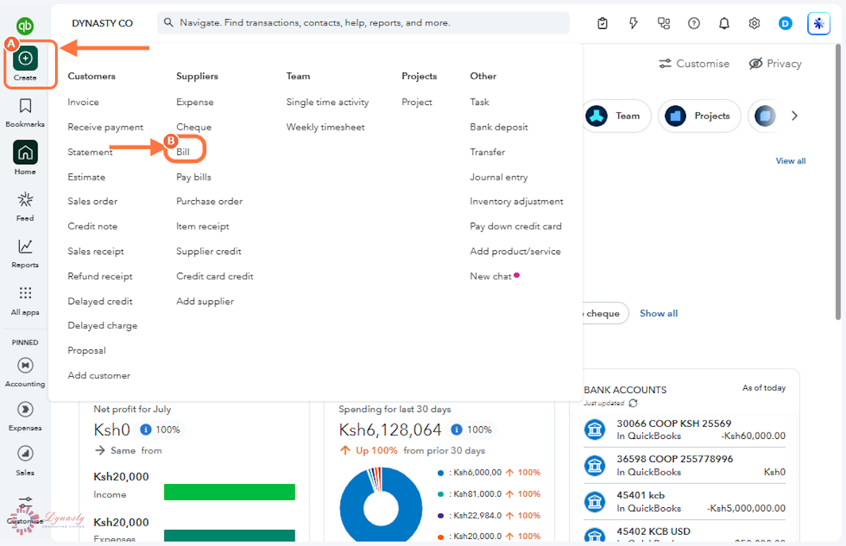This screenshot has height=546, width=846.
Task: Open the notifications bell icon
Action: [724, 23]
